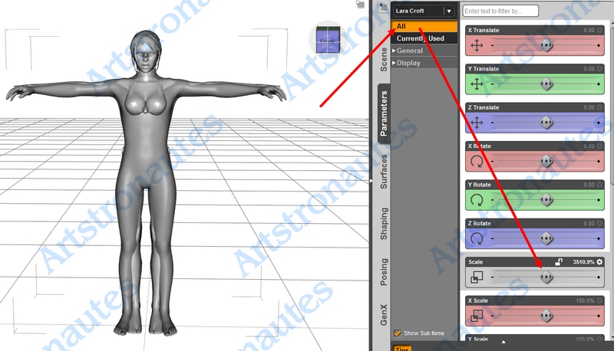614x351 pixels.
Task: Expand the bottom panel with the up arrow
Action: pyautogui.click(x=503, y=342)
